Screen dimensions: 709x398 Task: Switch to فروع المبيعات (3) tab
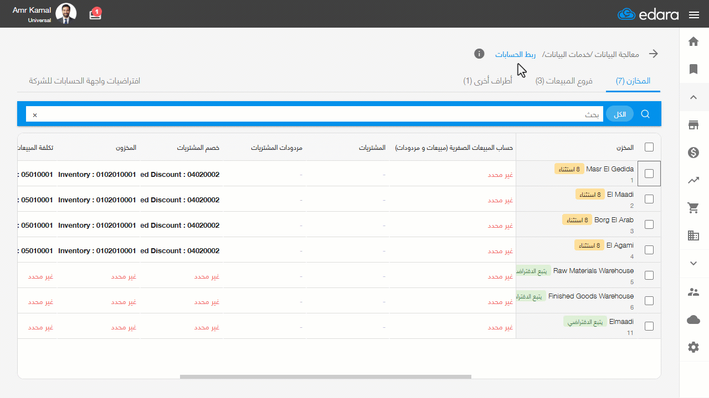[564, 81]
